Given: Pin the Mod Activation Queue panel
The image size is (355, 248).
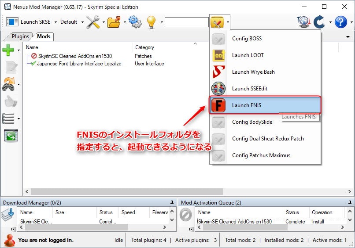Looking at the screenshot, I should [350, 203].
